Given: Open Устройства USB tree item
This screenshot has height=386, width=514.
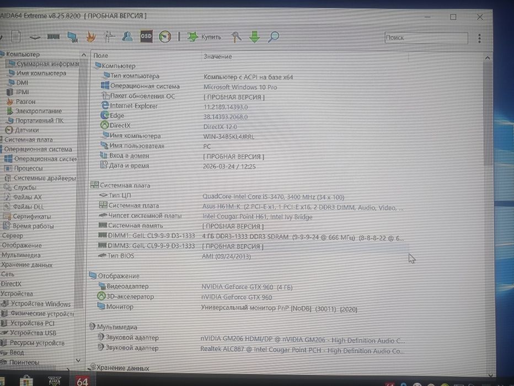Looking at the screenshot, I should click(29, 333).
